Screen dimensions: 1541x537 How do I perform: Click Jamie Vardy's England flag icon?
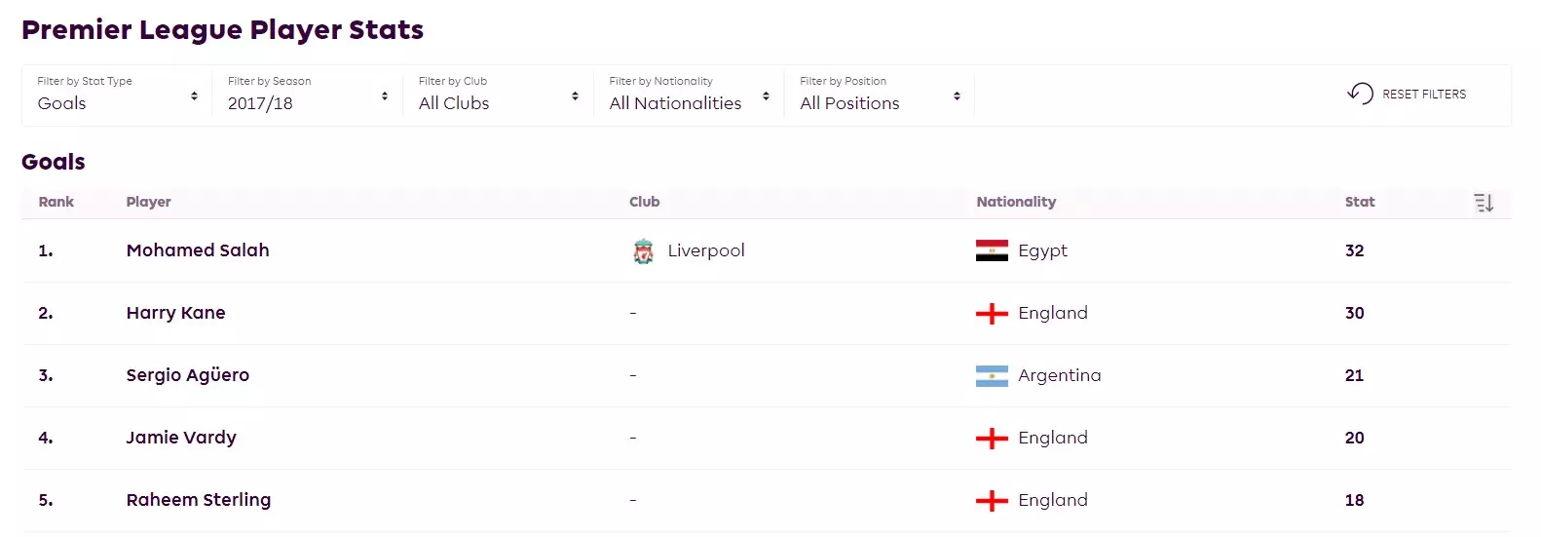[x=992, y=439]
